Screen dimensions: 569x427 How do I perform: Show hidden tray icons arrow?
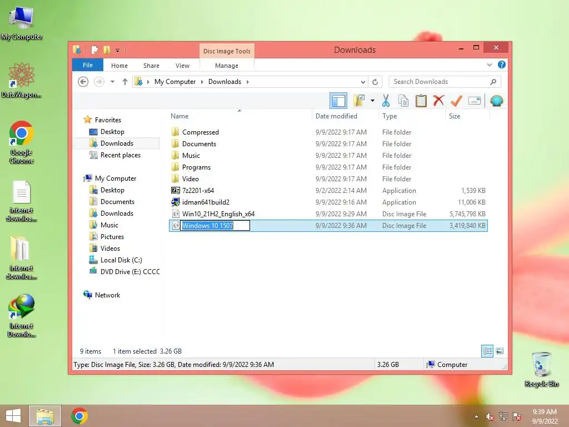point(476,416)
